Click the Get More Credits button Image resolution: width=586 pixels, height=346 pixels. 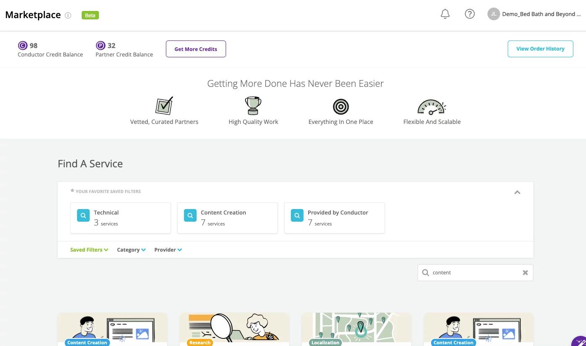tap(196, 49)
